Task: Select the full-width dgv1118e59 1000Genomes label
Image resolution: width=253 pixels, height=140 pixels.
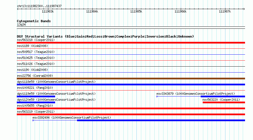Action: pos(56,82)
